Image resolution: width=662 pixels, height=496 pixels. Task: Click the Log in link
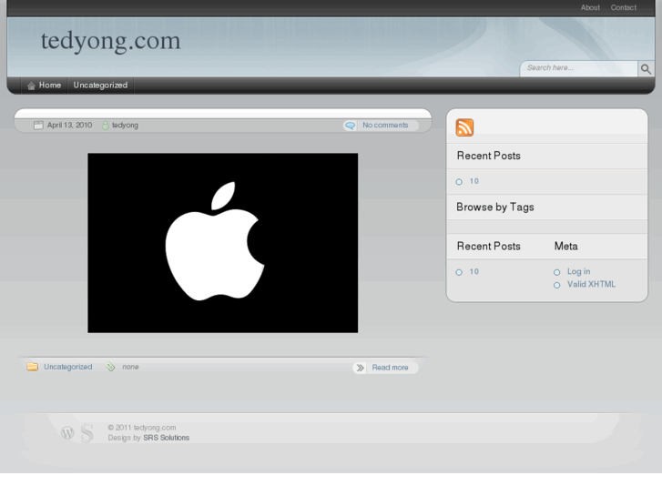pos(578,271)
